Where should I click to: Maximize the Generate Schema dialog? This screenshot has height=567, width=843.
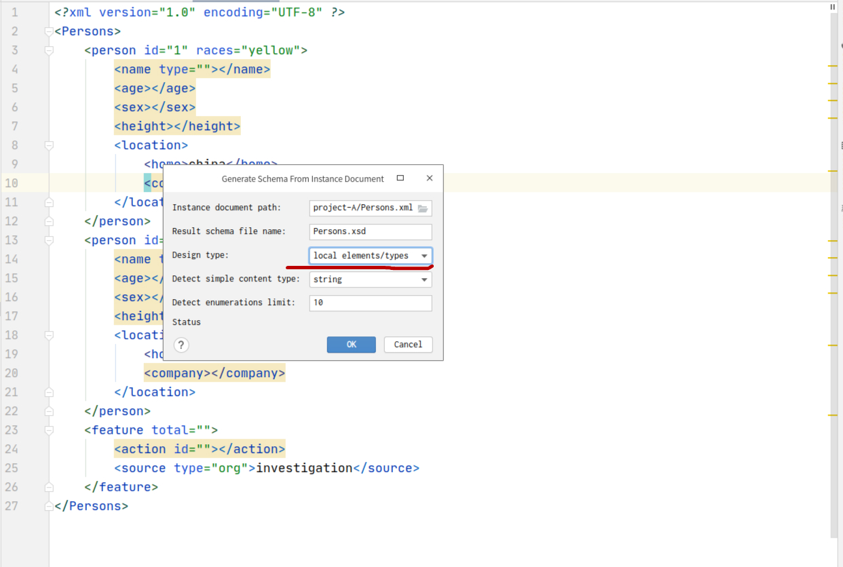tap(400, 178)
